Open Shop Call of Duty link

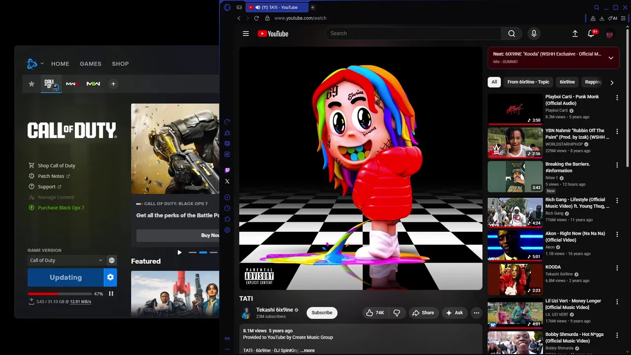(x=52, y=166)
